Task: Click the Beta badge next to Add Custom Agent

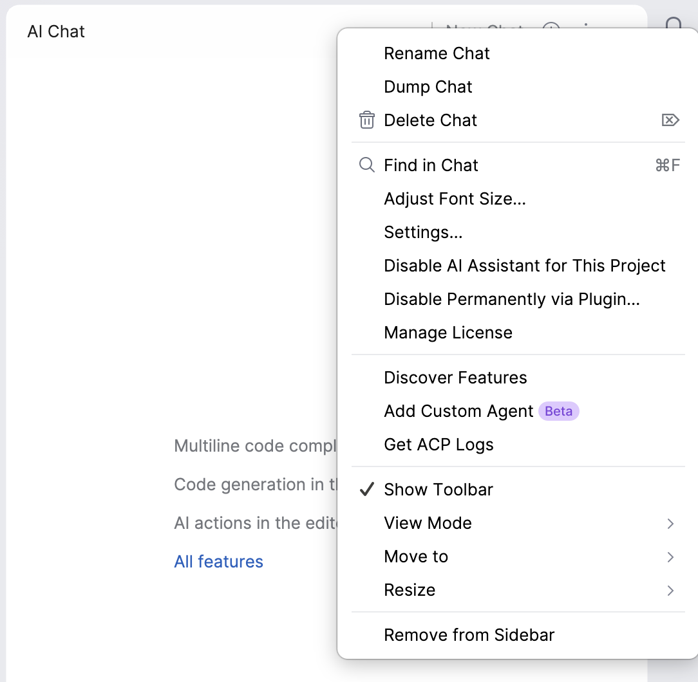Action: click(559, 411)
